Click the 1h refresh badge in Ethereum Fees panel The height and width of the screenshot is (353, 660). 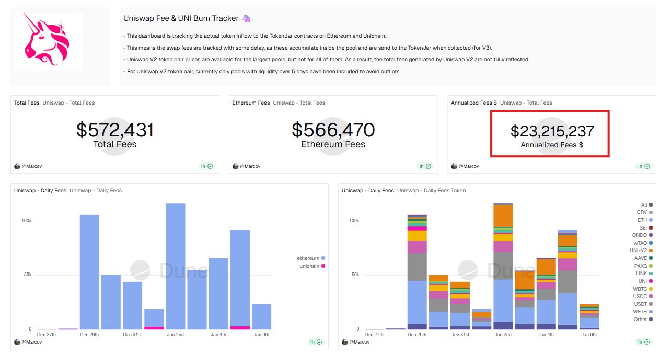tap(425, 166)
